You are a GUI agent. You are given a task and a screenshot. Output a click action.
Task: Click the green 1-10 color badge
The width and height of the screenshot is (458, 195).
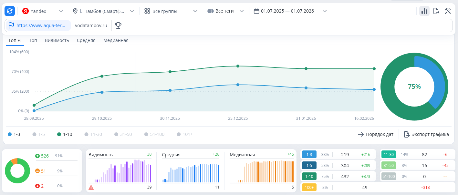click(309, 177)
